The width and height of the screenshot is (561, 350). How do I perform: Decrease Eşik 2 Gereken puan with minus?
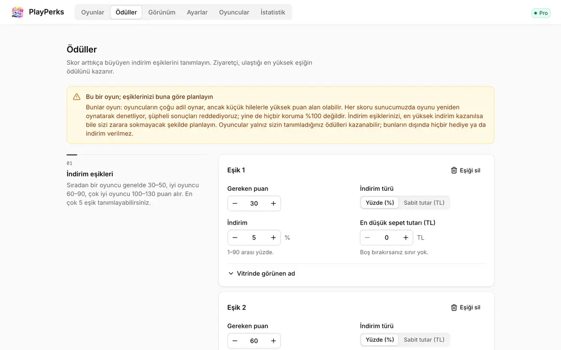point(235,341)
